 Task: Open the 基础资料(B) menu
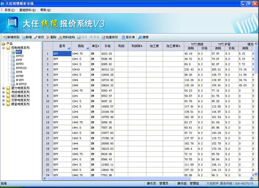coord(27,10)
